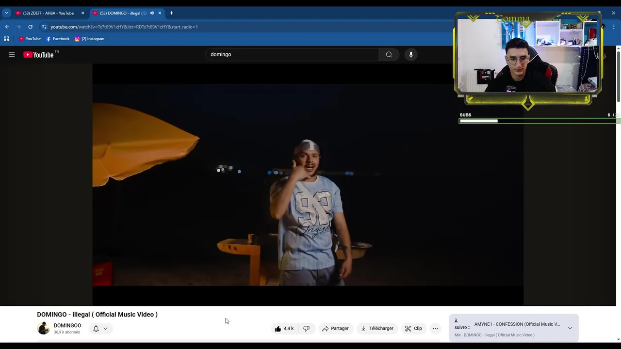The height and width of the screenshot is (349, 621).
Task: Close the ZDEFF - AHBA tab
Action: click(82, 13)
